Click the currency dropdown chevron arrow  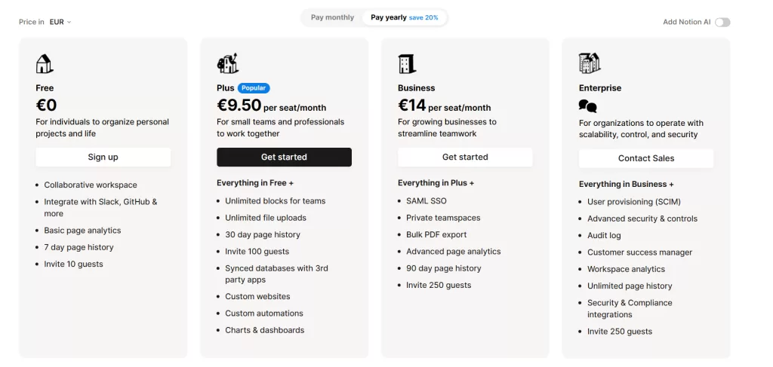tap(69, 22)
